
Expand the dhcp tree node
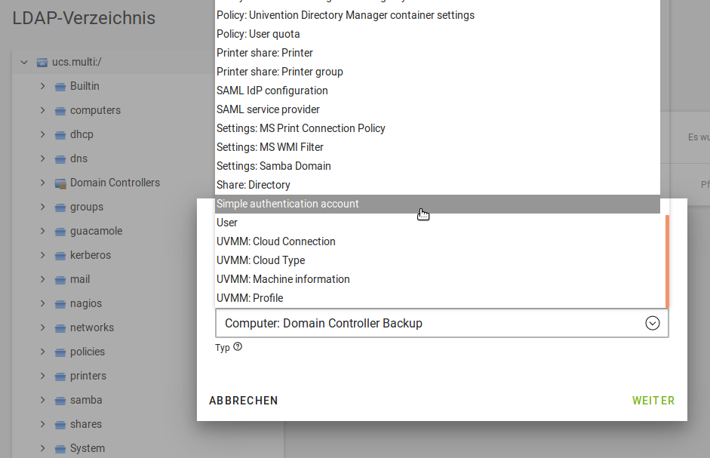[x=42, y=134]
